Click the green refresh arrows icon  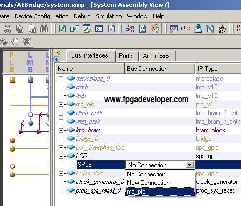click(62, 29)
